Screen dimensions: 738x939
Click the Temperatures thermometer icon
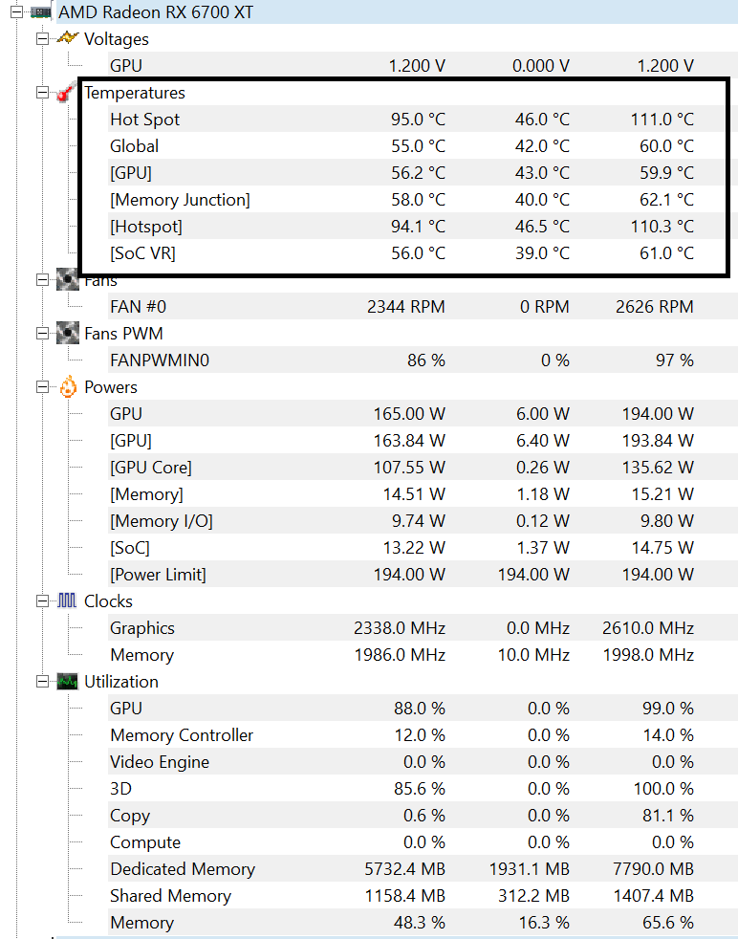(66, 94)
